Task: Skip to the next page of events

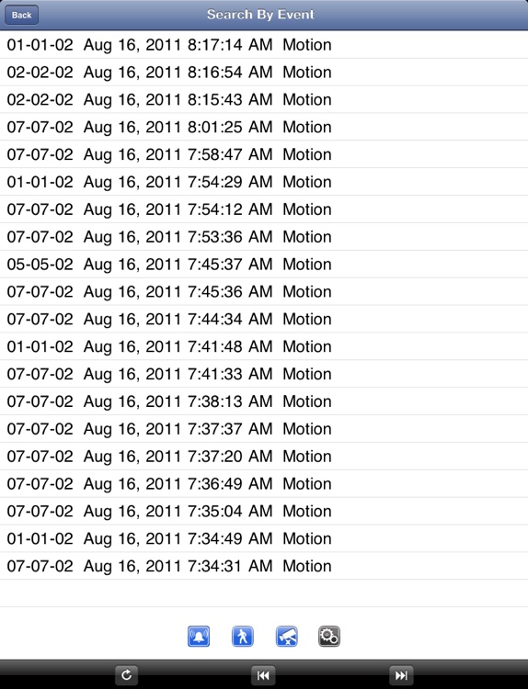Action: click(x=401, y=675)
